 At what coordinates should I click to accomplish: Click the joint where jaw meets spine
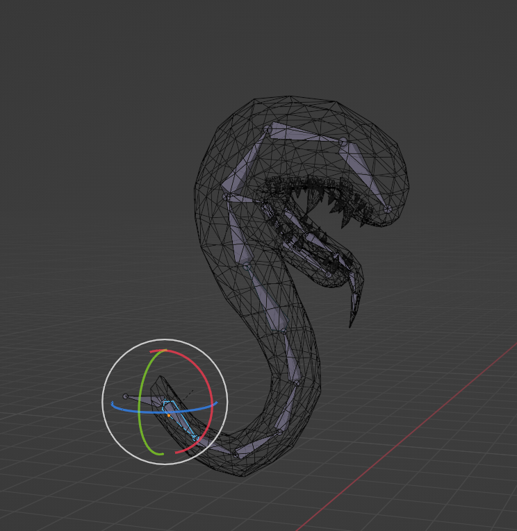point(227,197)
